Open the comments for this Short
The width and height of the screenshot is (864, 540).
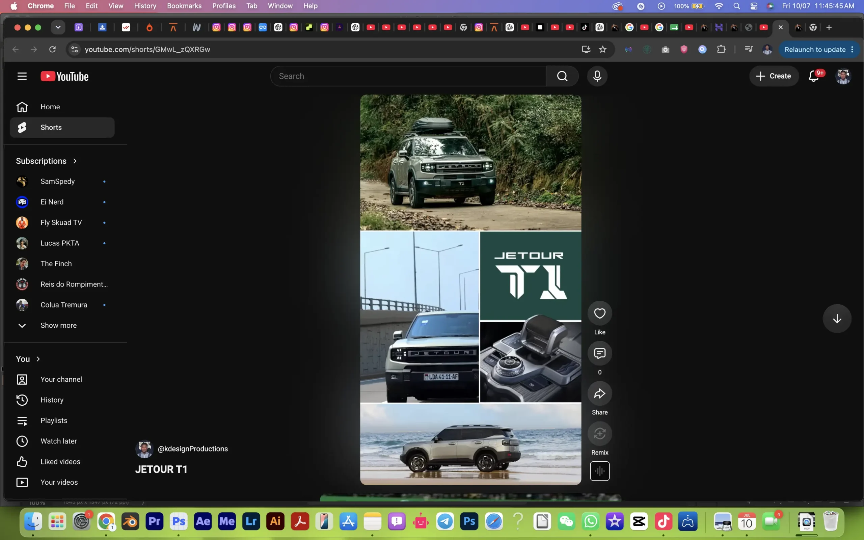point(600,353)
